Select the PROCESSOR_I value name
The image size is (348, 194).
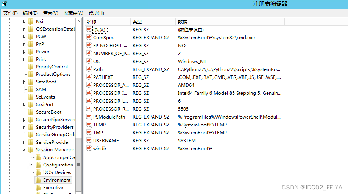(x=110, y=93)
